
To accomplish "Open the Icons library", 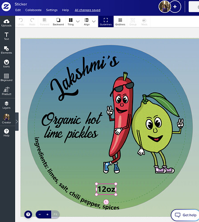I will tap(6, 64).
